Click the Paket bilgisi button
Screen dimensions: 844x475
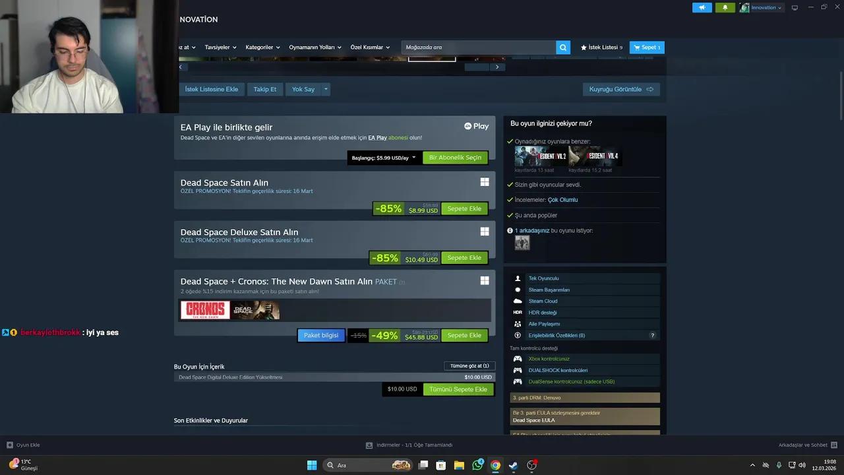coord(321,335)
